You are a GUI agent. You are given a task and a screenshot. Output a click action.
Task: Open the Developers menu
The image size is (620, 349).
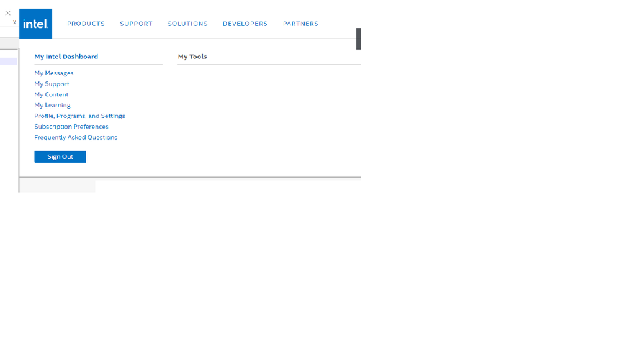(245, 24)
